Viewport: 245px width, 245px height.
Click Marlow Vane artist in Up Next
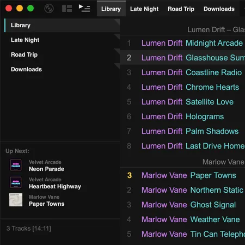coord(44,197)
